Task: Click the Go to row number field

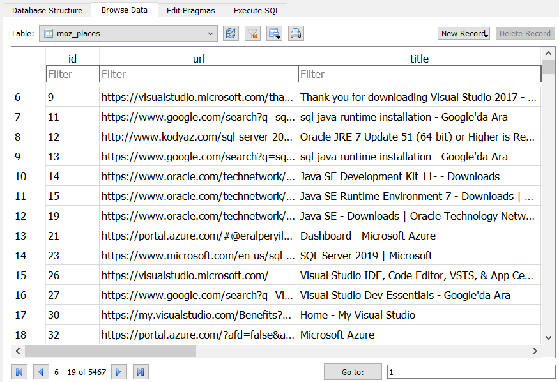Action: (x=471, y=372)
